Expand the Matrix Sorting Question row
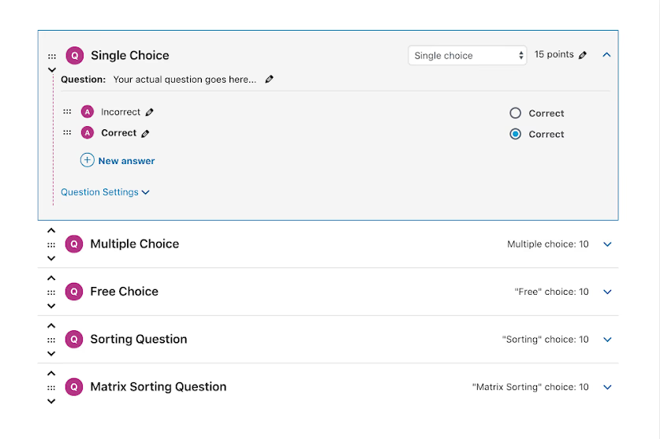Viewport: 660px width, 439px height. [607, 387]
